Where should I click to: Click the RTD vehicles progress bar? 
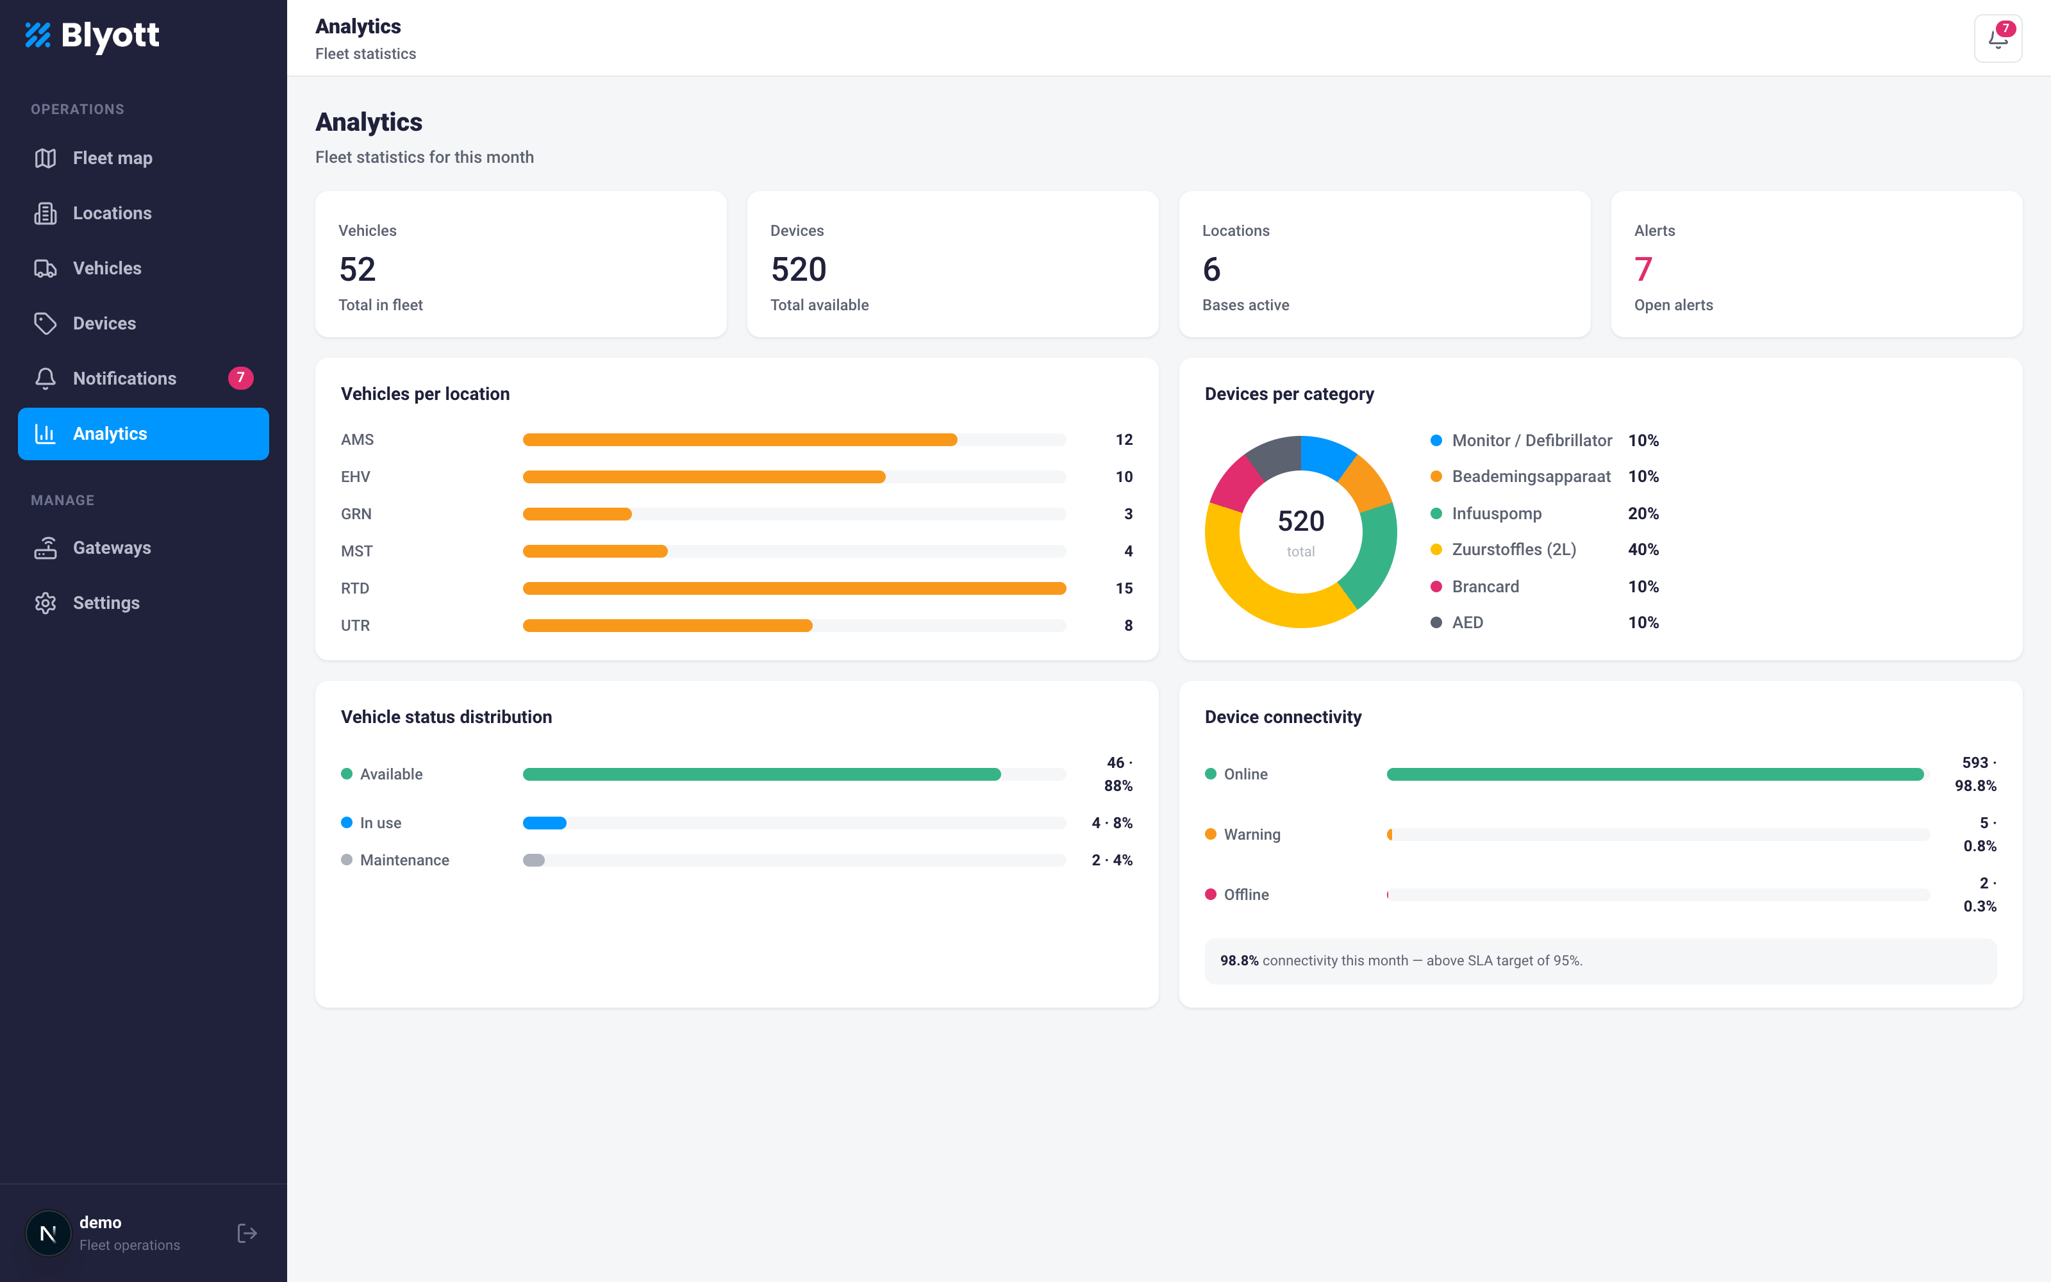[x=794, y=588]
